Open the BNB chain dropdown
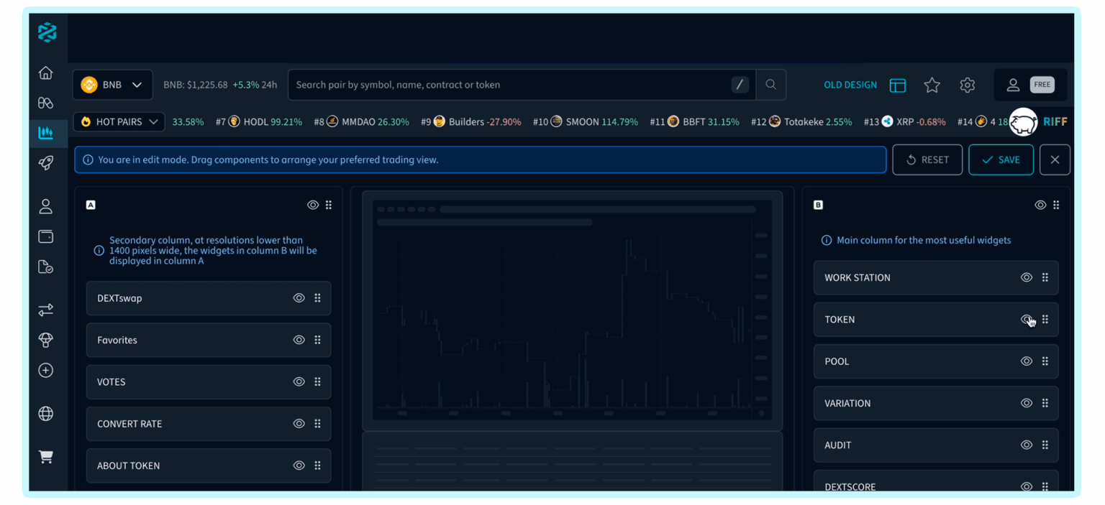Viewport: 1105px width, 505px height. 112,85
